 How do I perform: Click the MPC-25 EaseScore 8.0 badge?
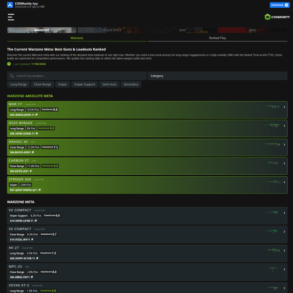48,272
